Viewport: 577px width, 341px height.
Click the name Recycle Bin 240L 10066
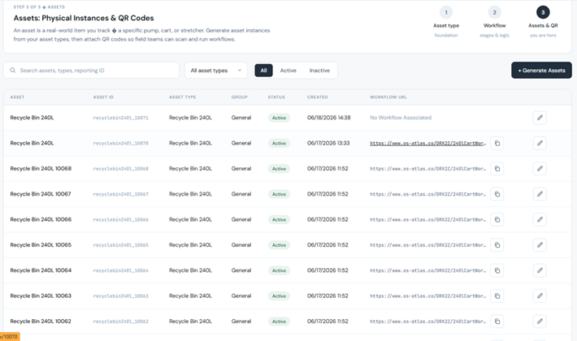(41, 219)
